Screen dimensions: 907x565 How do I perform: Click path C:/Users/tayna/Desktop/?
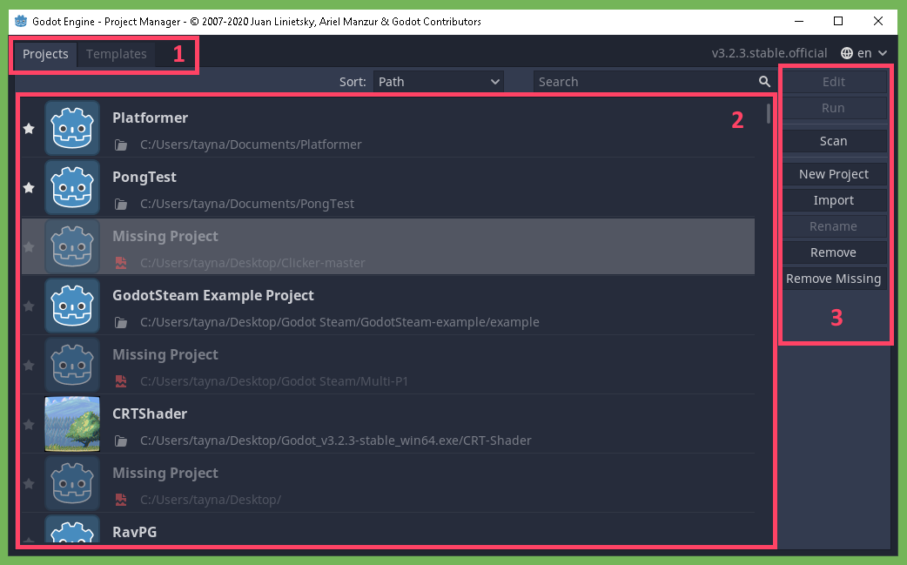(x=211, y=500)
